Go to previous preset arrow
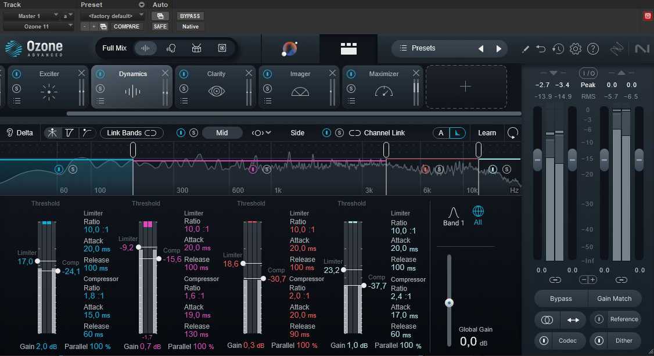The height and width of the screenshot is (356, 654). 481,49
